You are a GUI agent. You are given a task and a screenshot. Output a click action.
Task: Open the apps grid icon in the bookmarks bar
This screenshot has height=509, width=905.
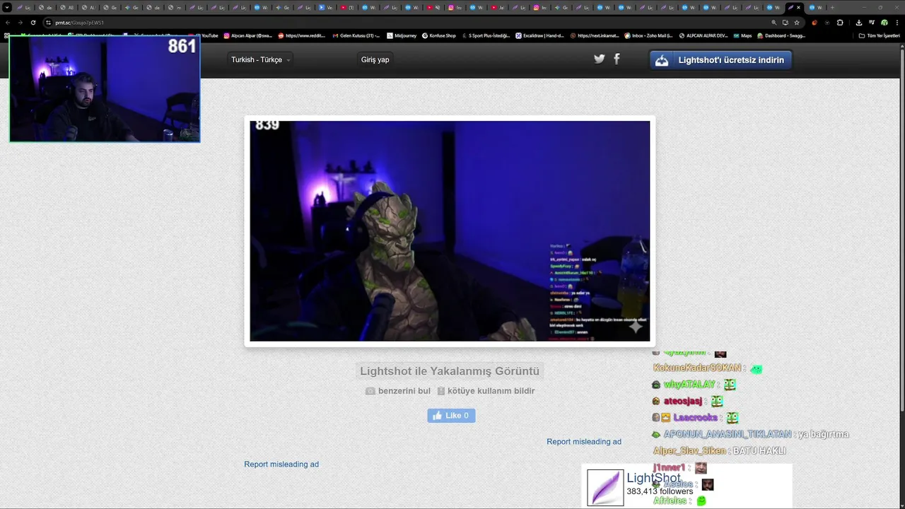pos(7,35)
